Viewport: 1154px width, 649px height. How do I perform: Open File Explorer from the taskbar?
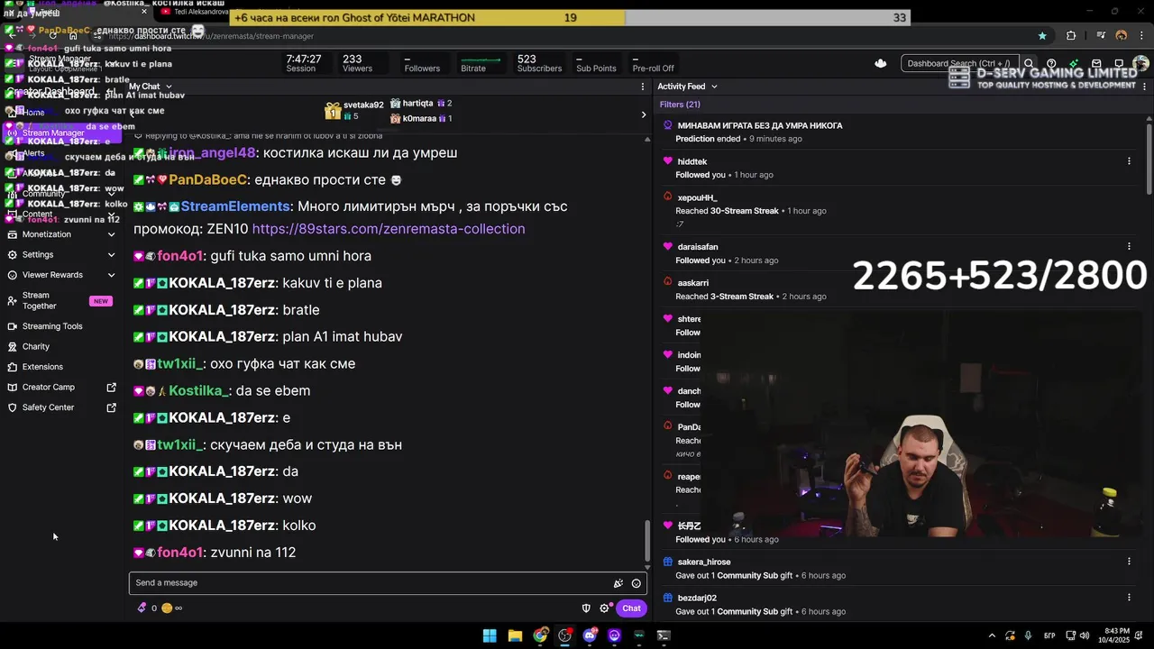(x=515, y=635)
